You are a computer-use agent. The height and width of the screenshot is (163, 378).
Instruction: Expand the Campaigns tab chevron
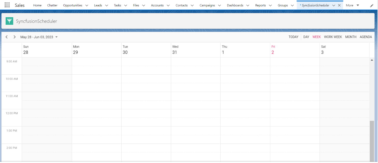[x=219, y=5]
